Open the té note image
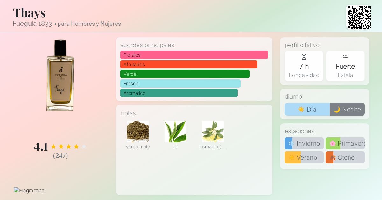382x200 pixels. (x=175, y=132)
